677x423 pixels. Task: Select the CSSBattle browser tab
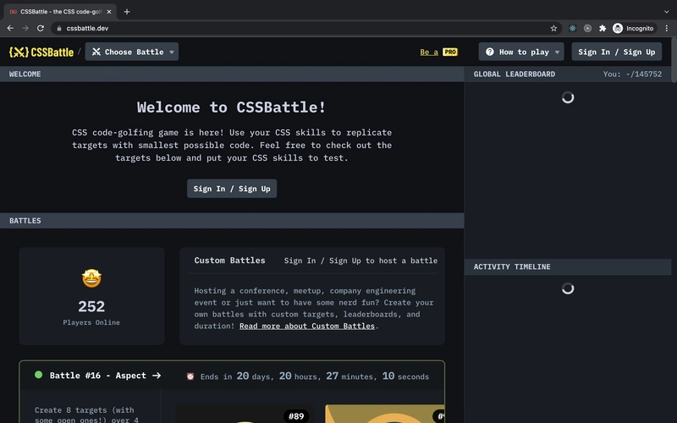59,12
